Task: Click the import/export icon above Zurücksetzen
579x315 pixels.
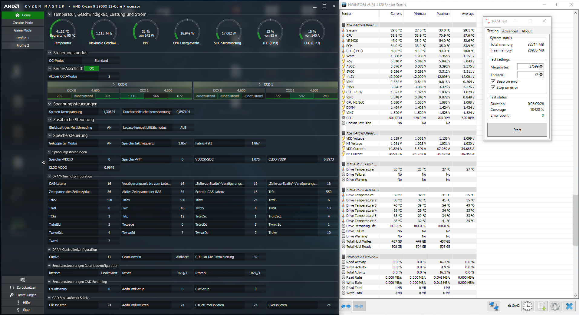Action: (x=23, y=280)
